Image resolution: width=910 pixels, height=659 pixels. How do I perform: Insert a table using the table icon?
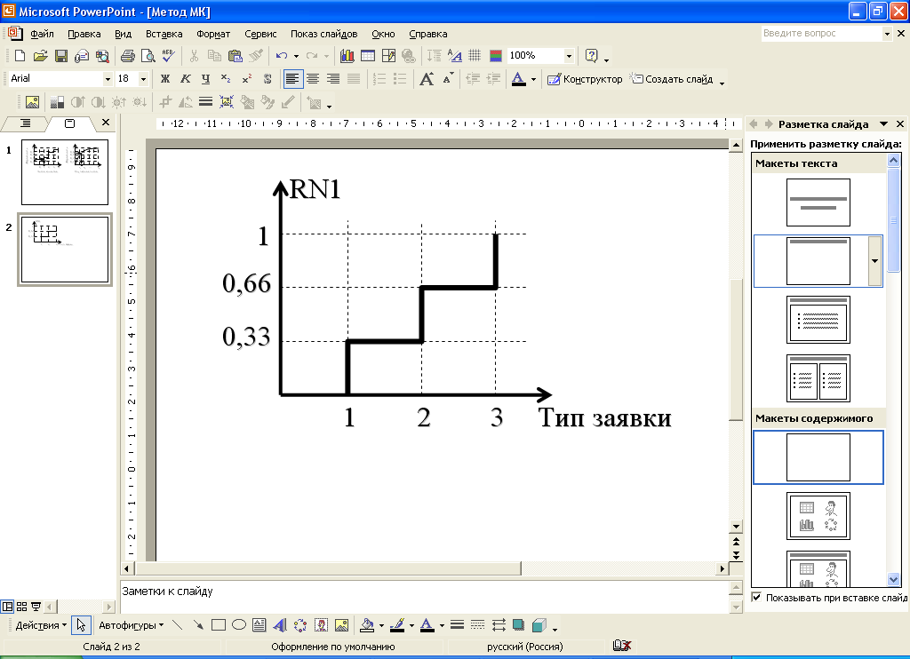(368, 56)
